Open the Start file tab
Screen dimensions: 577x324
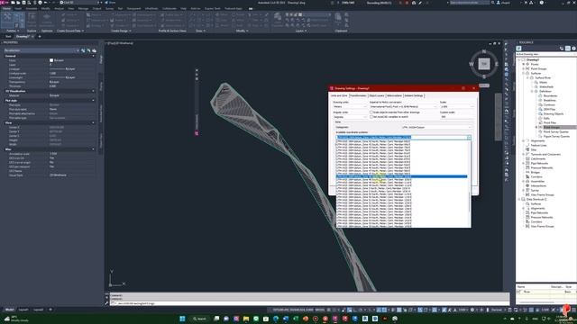pyautogui.click(x=8, y=36)
